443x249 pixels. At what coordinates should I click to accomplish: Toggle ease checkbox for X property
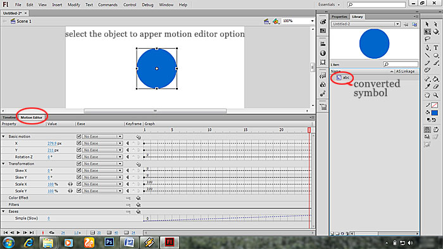pos(79,143)
